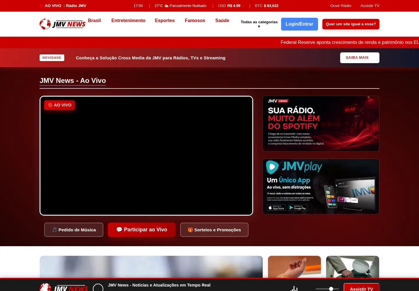
Task: Click the black live video player area
Action: (x=146, y=156)
